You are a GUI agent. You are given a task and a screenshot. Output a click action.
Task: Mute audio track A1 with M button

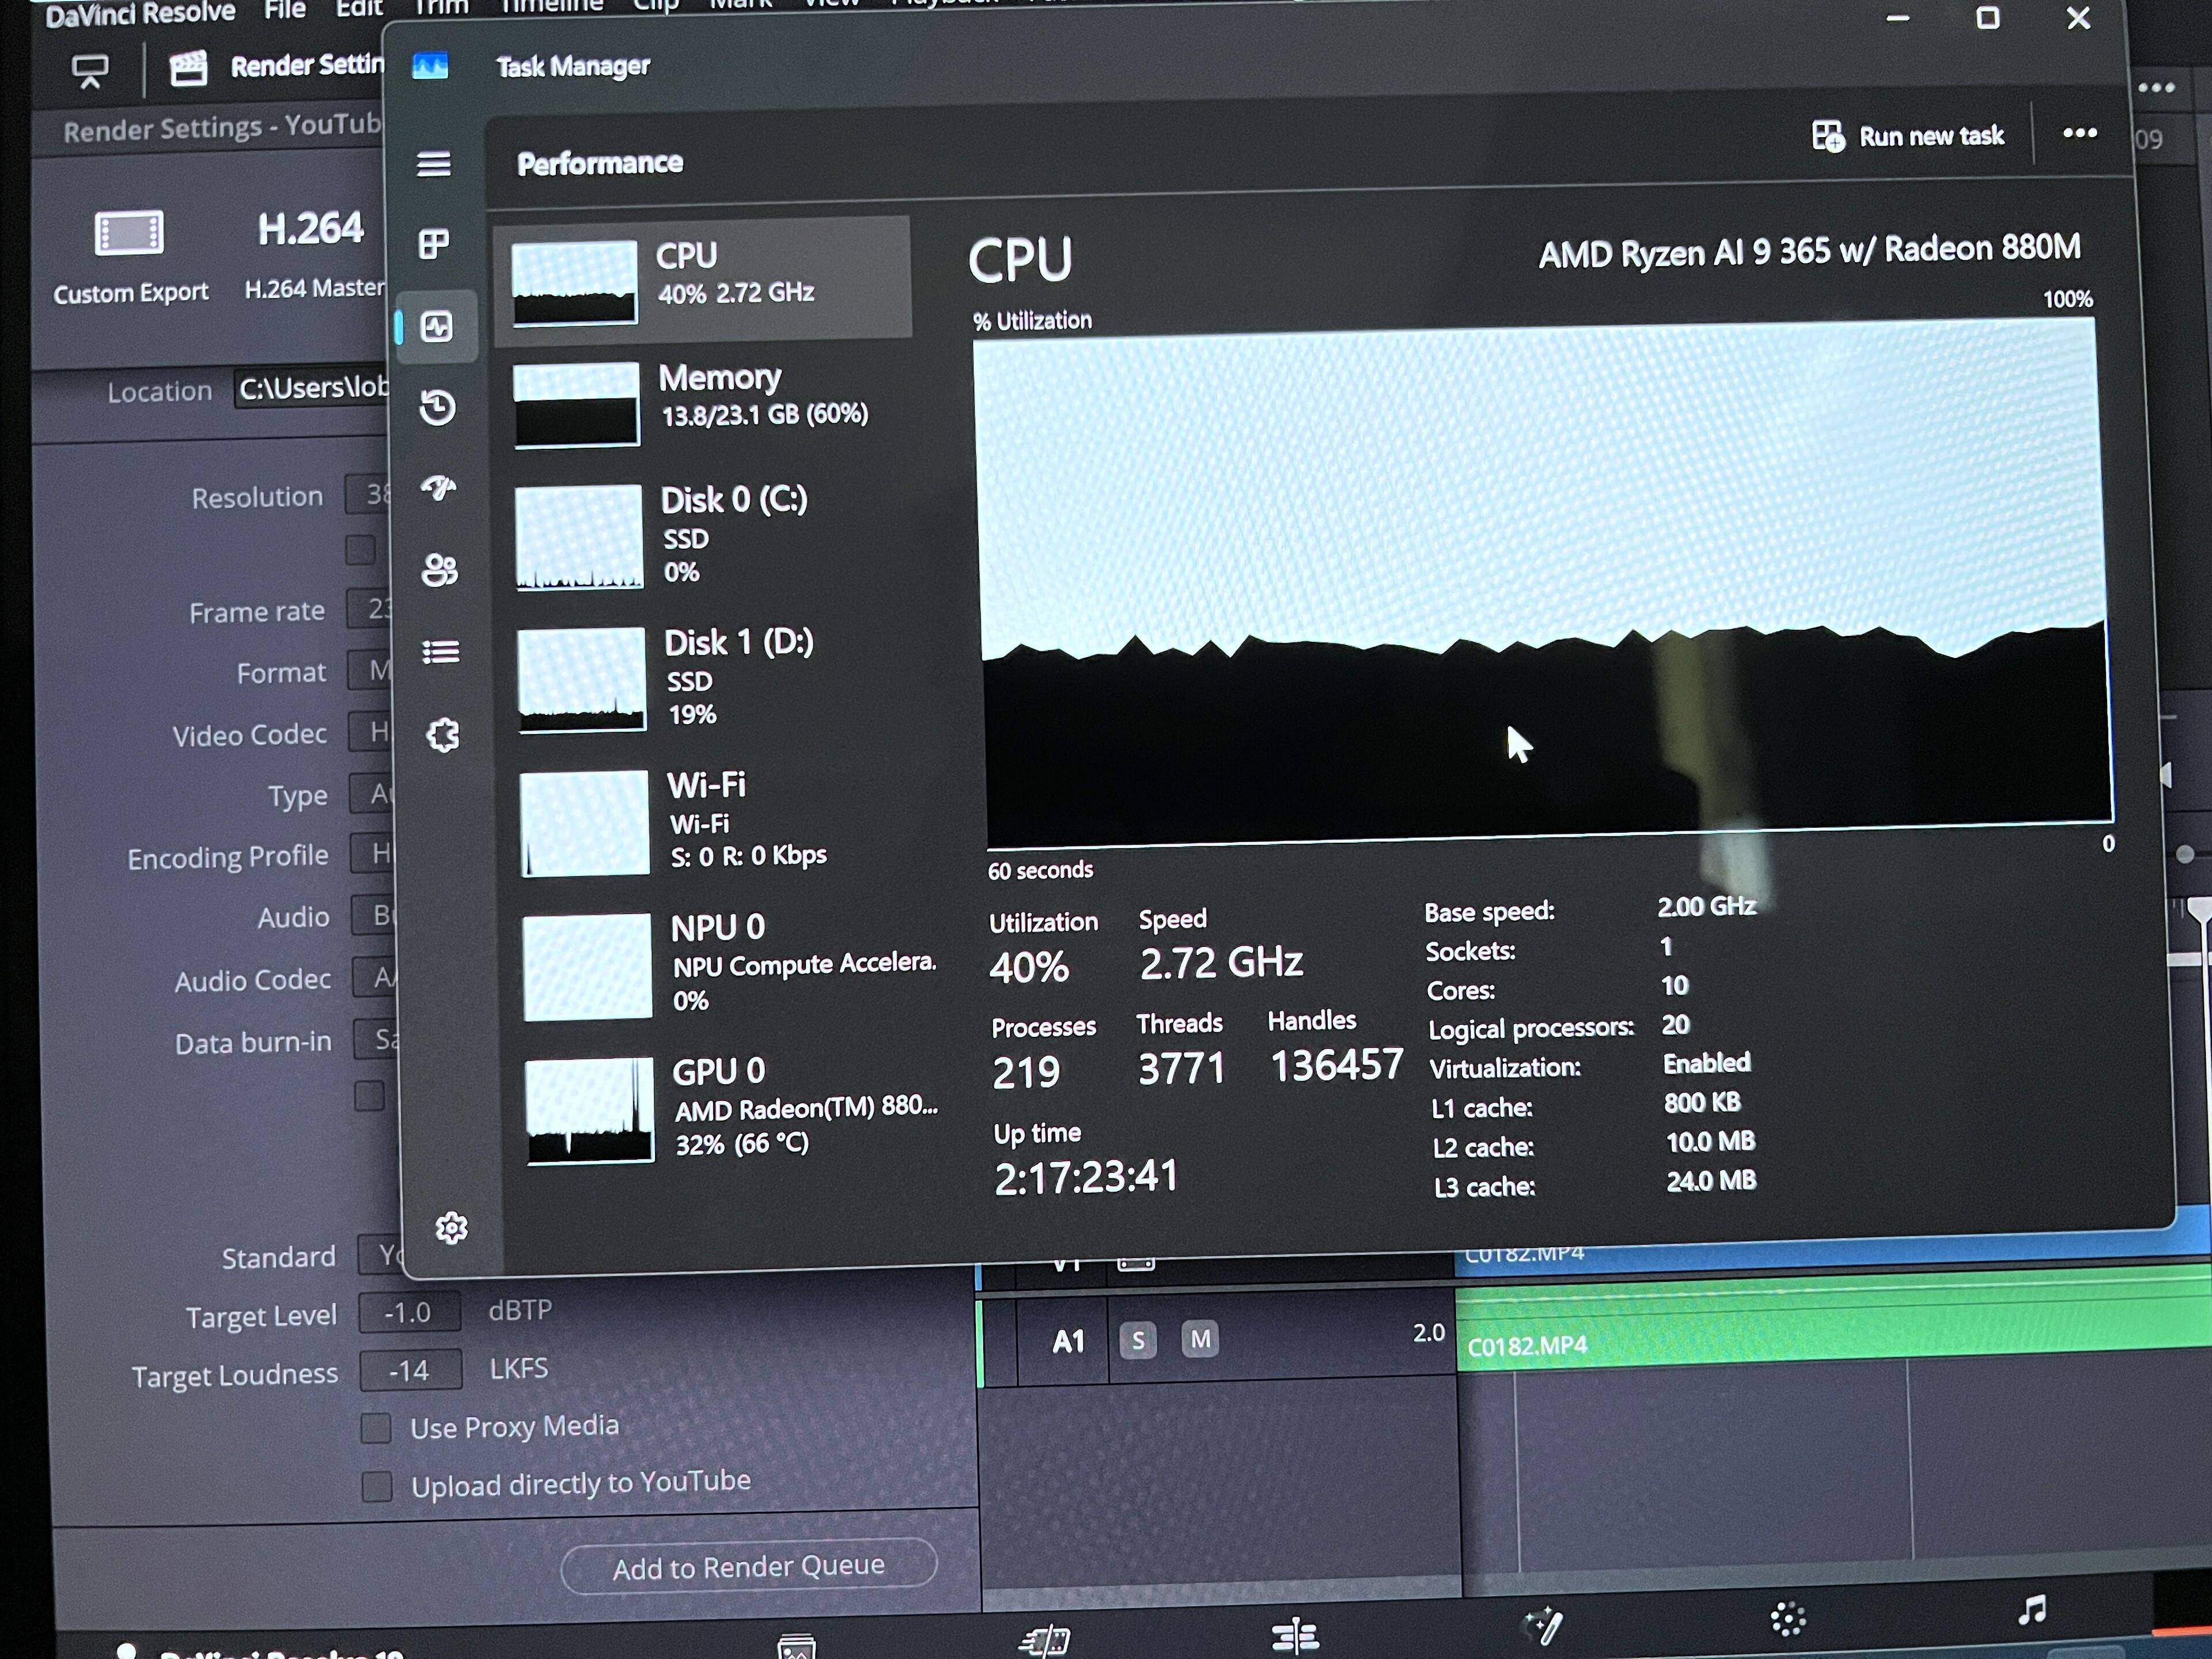tap(1200, 1339)
